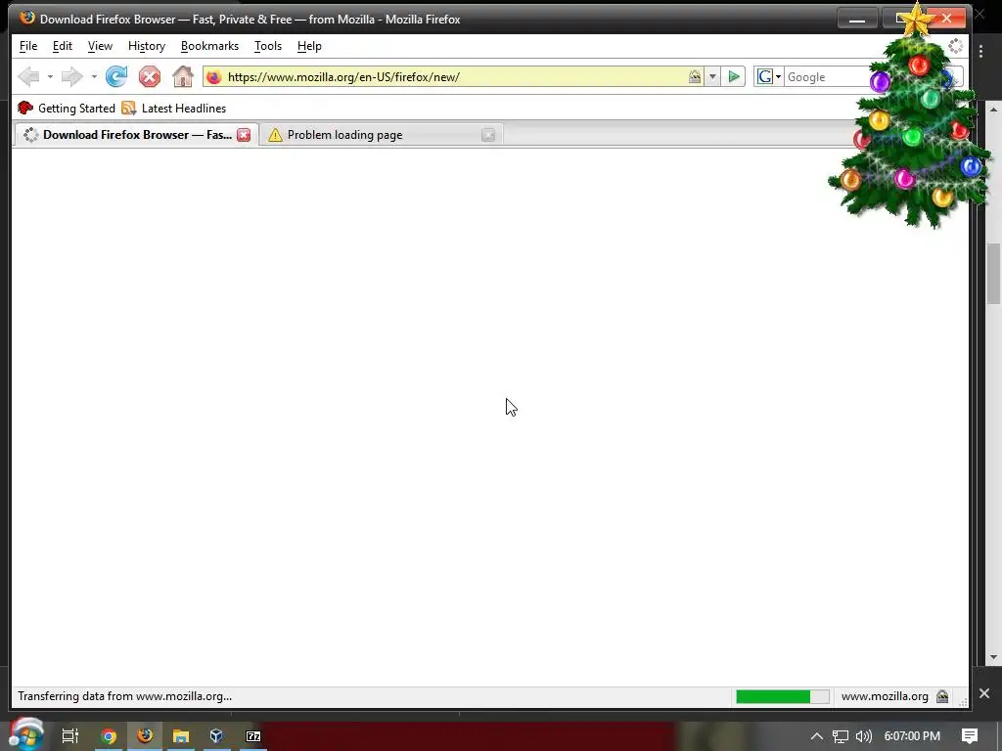Click the RSS icon of Latest Headlines
Screen dimensions: 1002x751
click(x=129, y=108)
